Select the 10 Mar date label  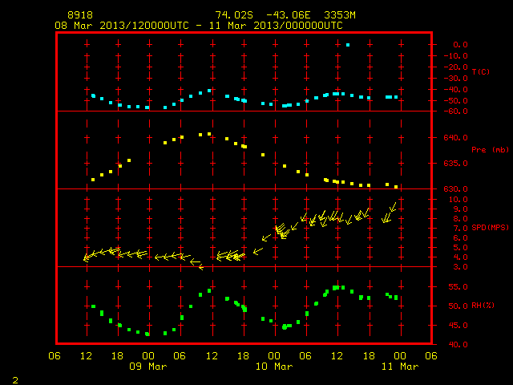click(274, 367)
